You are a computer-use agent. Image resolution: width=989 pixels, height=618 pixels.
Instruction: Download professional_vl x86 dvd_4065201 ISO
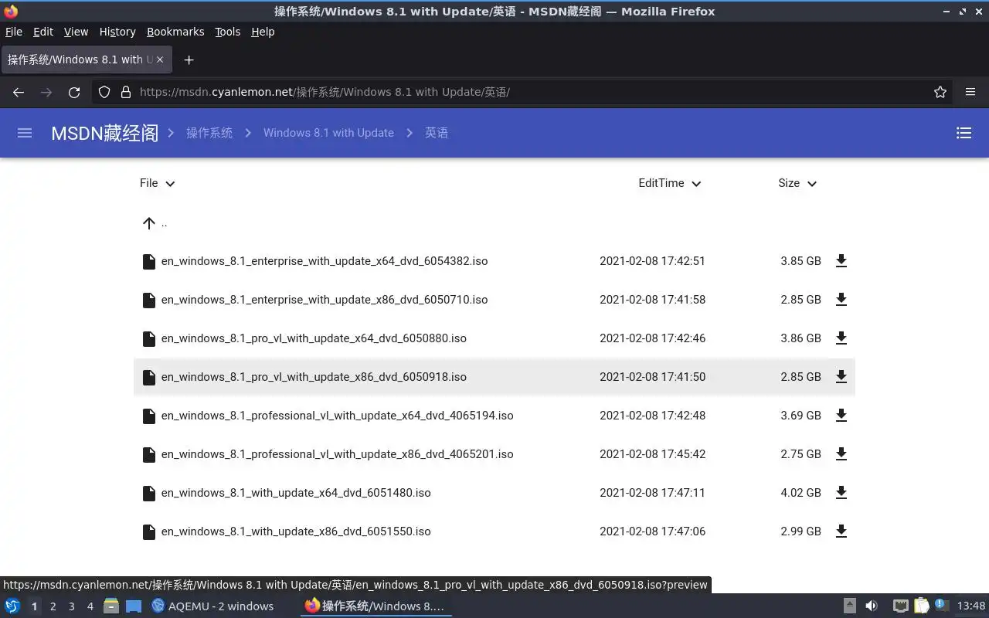tap(841, 454)
